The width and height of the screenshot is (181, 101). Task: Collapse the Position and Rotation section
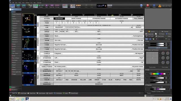(x=146, y=50)
